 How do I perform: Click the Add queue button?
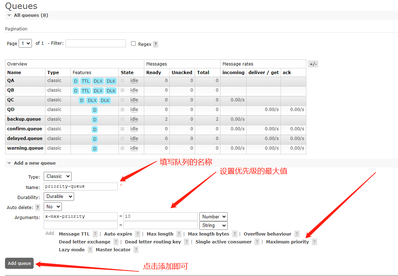pos(19,263)
